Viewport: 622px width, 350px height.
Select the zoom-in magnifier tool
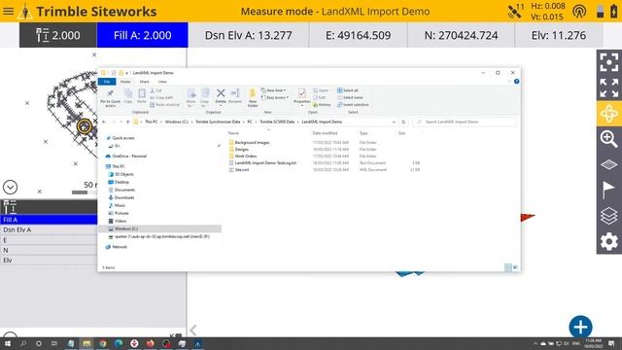[609, 139]
